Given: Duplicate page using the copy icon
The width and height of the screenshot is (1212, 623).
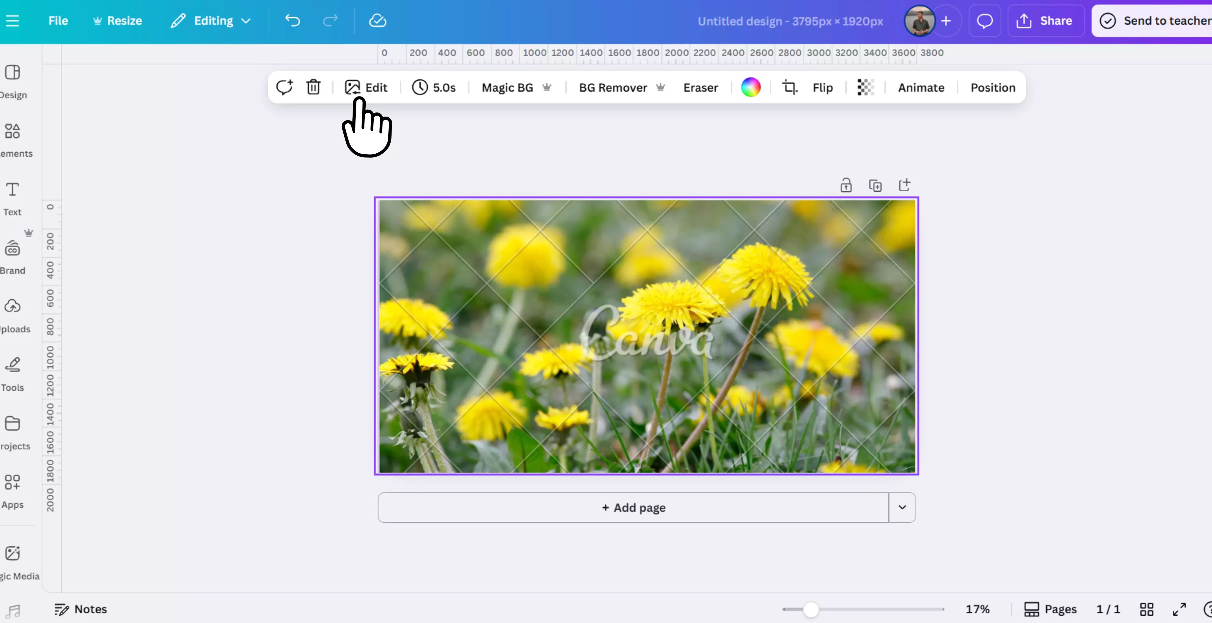Looking at the screenshot, I should 875,185.
